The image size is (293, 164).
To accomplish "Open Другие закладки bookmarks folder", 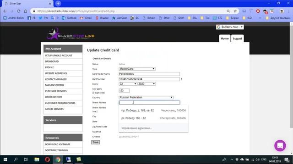I will pos(278,18).
